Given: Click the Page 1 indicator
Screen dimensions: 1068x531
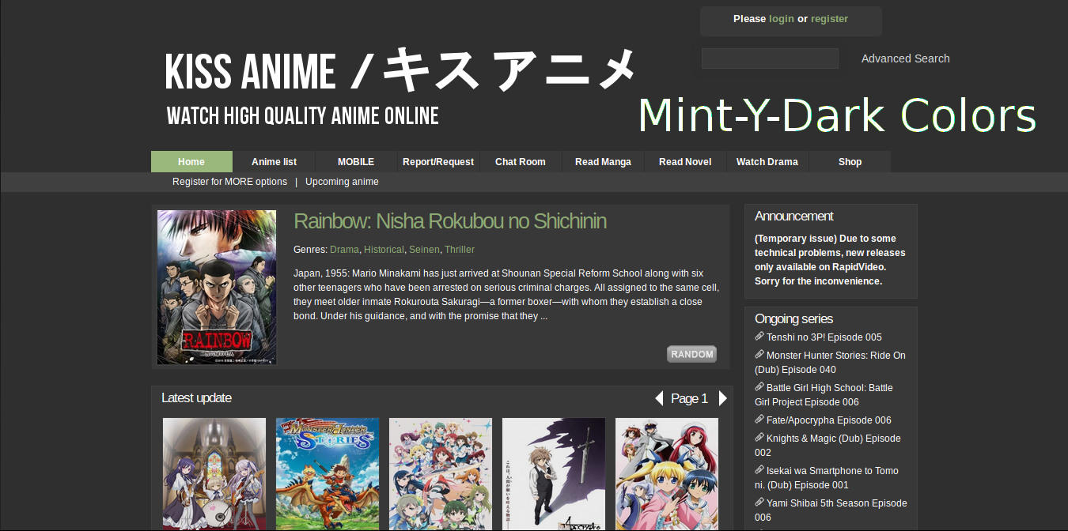Looking at the screenshot, I should (x=689, y=399).
